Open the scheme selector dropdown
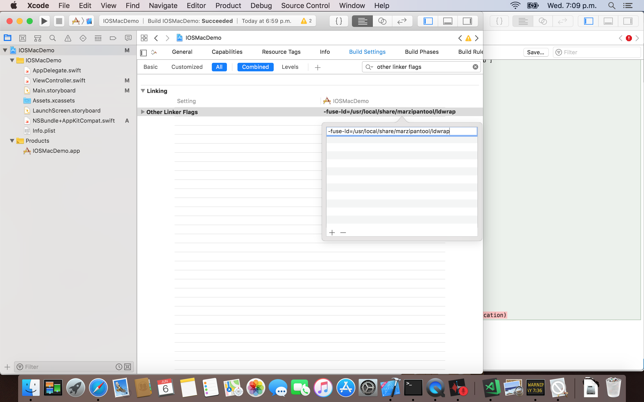This screenshot has height=402, width=644. (82, 21)
